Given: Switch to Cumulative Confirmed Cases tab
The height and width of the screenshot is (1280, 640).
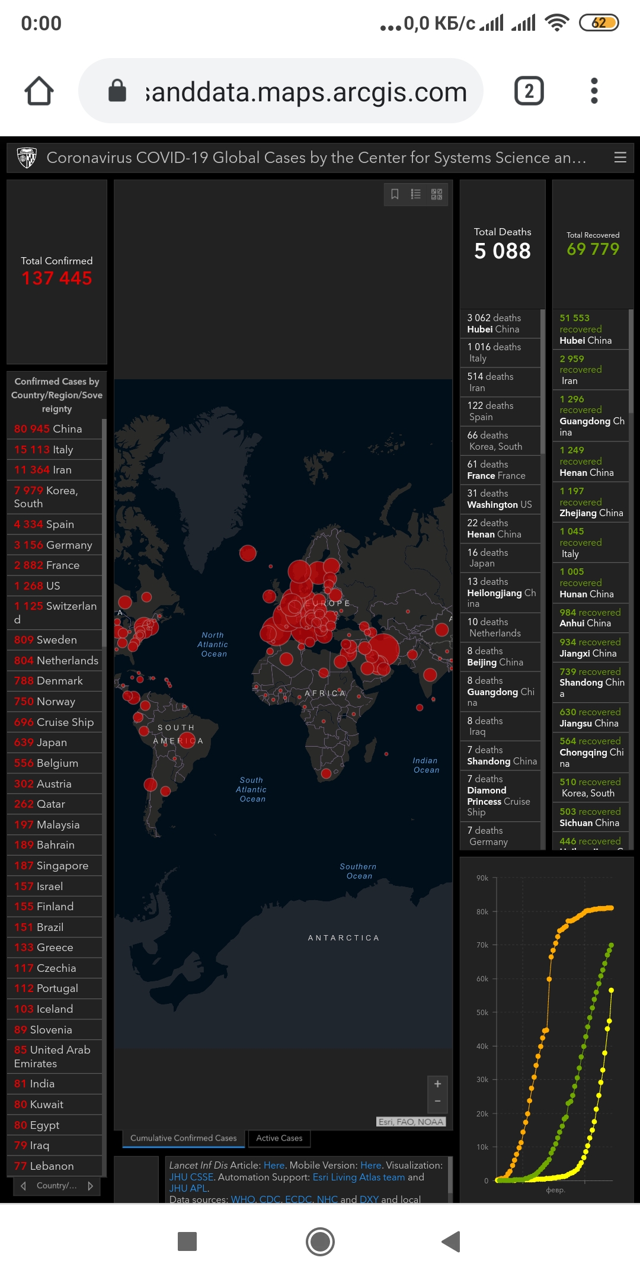Looking at the screenshot, I should [183, 1138].
